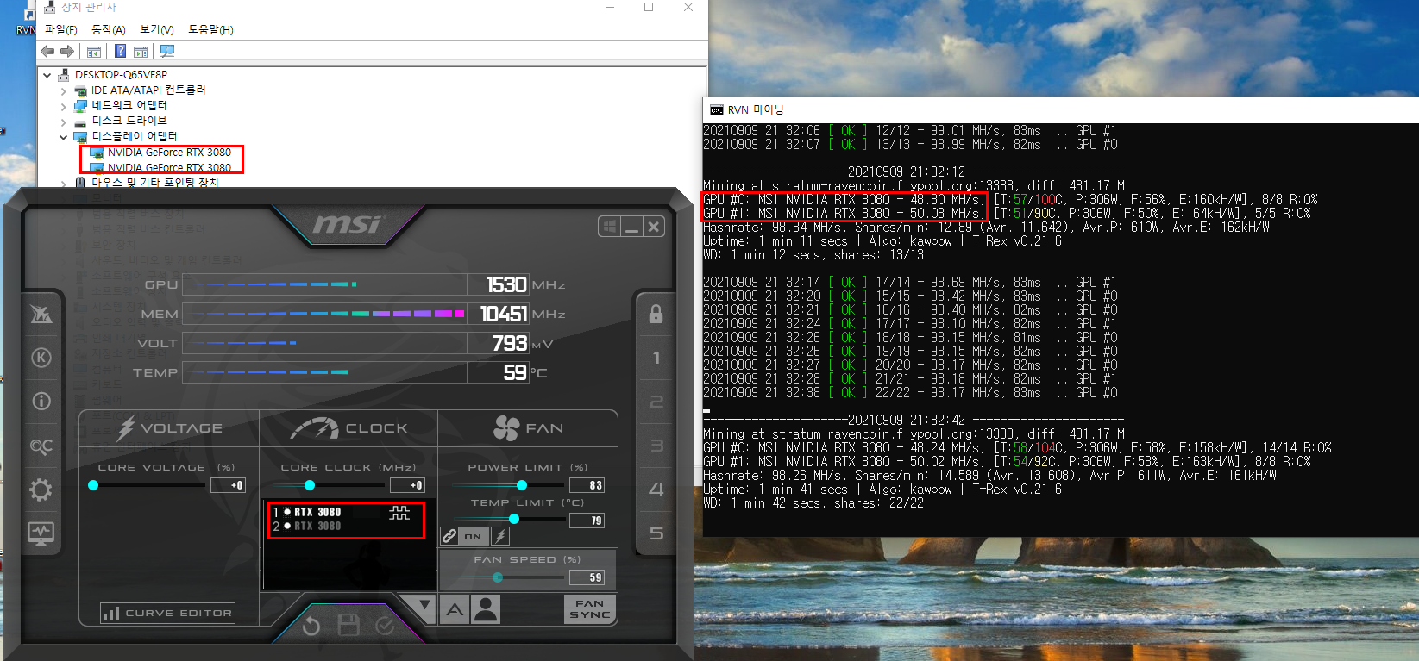Open the 동작(A) menu in Device Manager
Viewport: 1419px width, 661px height.
[109, 29]
